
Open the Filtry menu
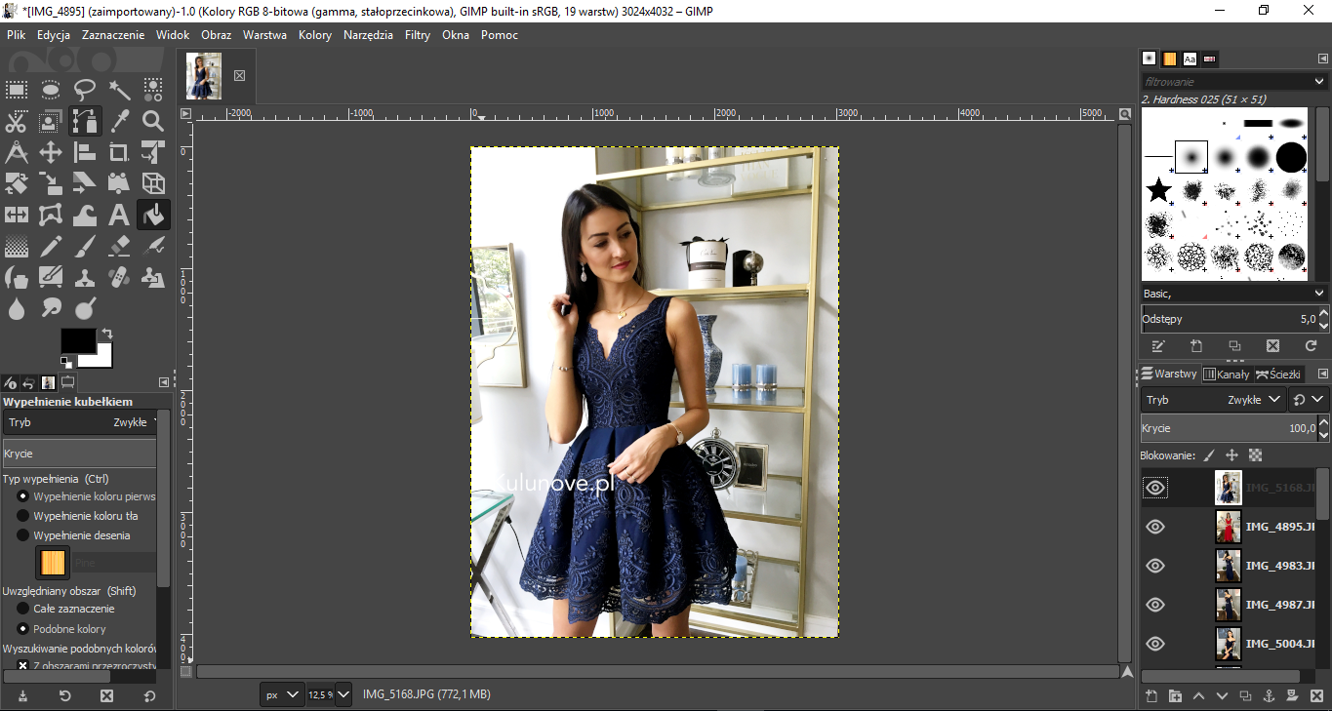point(418,35)
